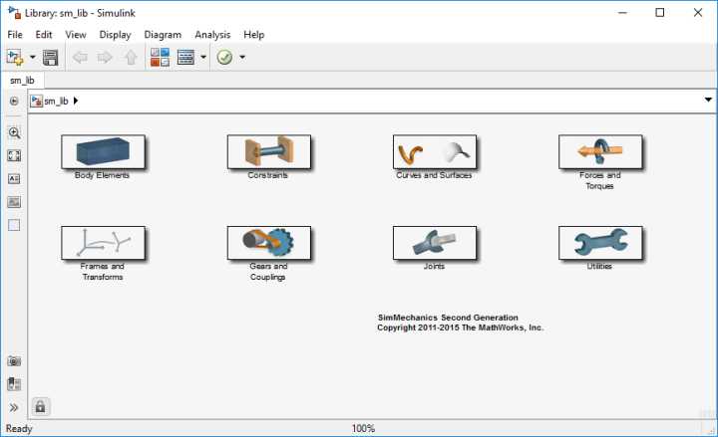Viewport: 718px width, 437px height.
Task: Expand the Model Explorer dropdown arrow
Action: click(x=203, y=58)
